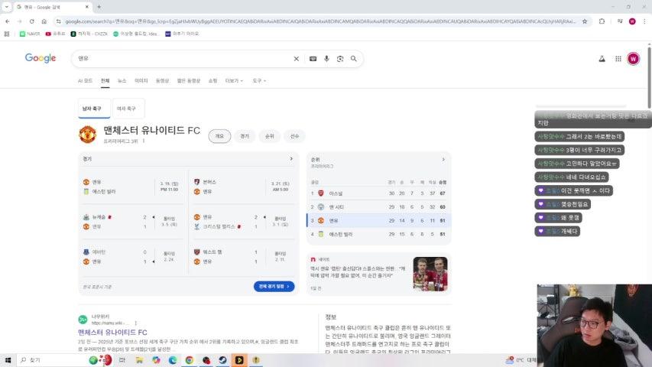Click the browser address bar URL
Viewport: 652px width, 367px height.
pyautogui.click(x=320, y=21)
